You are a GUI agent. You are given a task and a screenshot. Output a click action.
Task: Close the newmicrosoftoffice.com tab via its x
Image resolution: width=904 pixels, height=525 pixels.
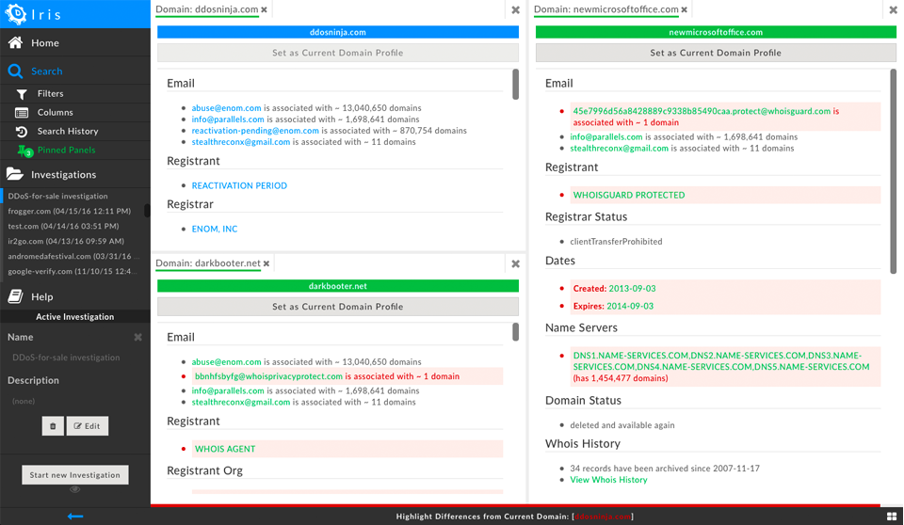click(x=685, y=9)
